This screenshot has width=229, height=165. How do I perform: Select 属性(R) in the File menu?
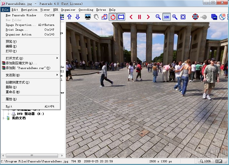pyautogui.click(x=30, y=99)
